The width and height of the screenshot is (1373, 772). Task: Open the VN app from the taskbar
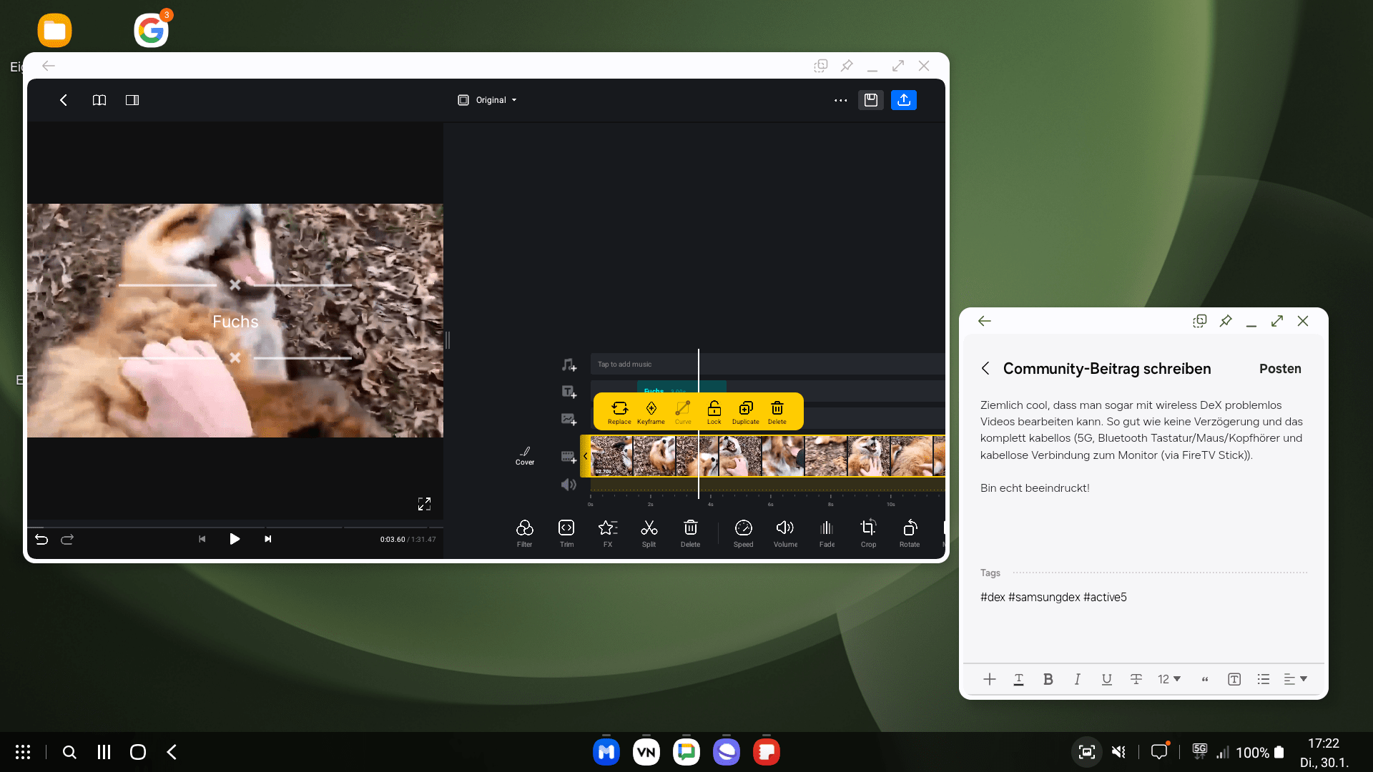[646, 752]
